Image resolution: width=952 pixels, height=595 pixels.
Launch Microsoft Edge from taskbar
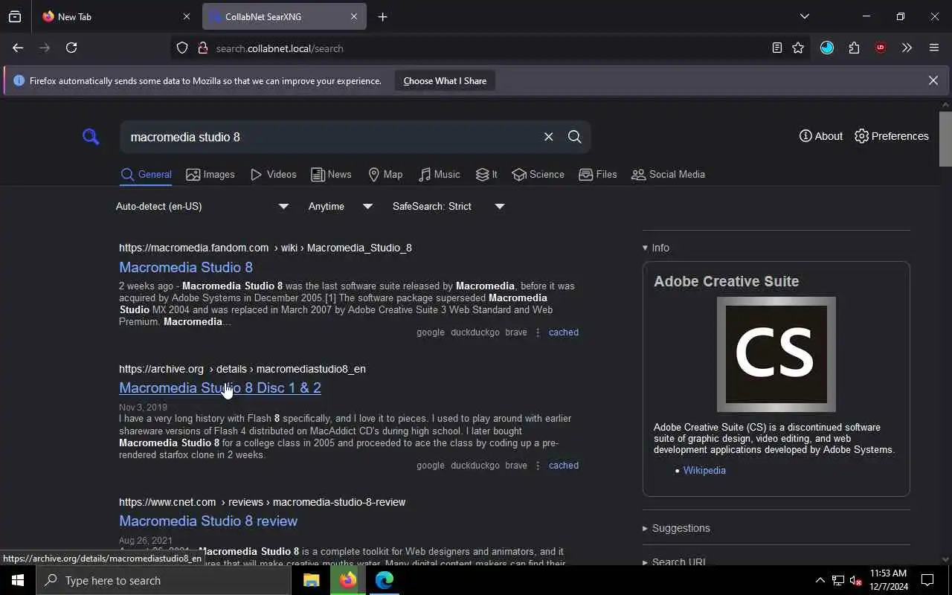384,580
